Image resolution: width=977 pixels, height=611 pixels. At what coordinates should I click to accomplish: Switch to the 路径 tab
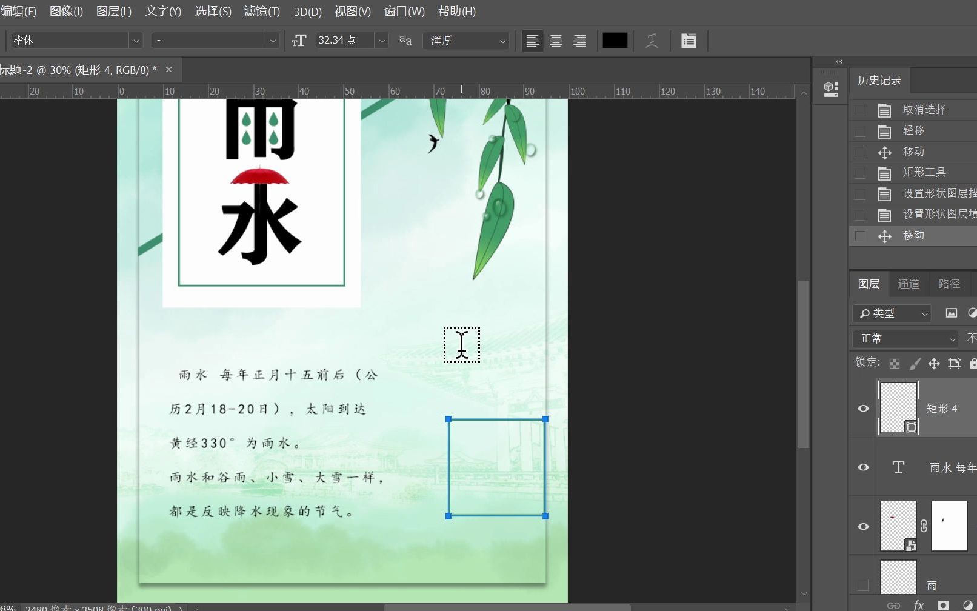[x=949, y=284]
